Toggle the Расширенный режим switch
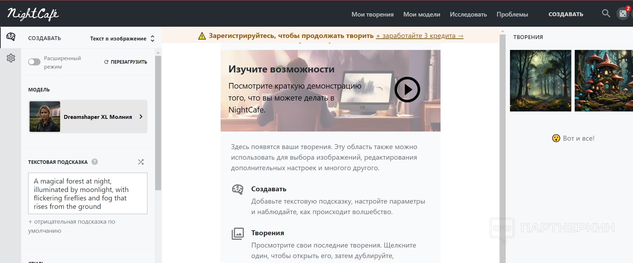Viewport: 633px width, 263px height. pyautogui.click(x=34, y=62)
